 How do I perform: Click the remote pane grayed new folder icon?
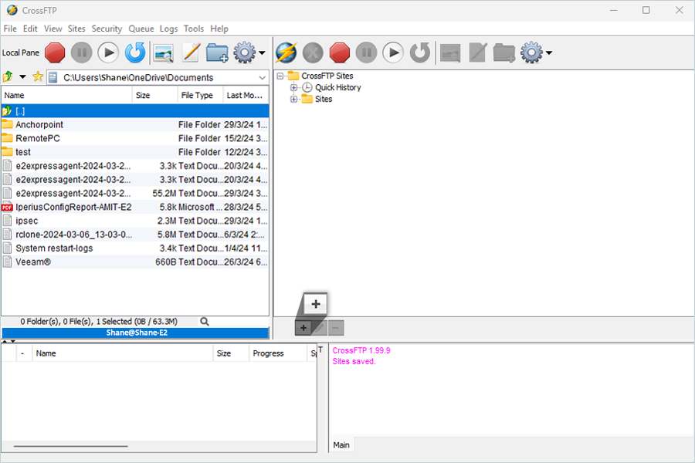click(x=504, y=52)
